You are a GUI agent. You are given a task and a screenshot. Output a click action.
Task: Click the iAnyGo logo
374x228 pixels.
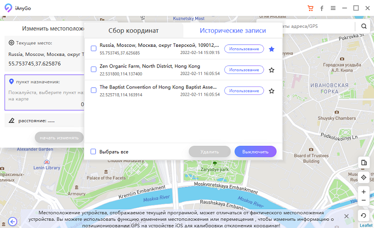8,8
